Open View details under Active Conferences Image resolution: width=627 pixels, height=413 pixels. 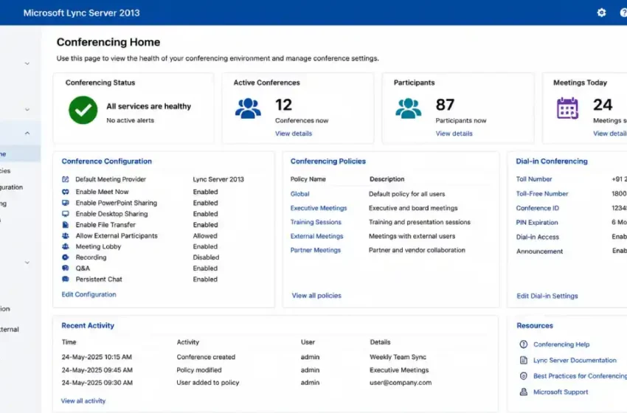tap(294, 133)
